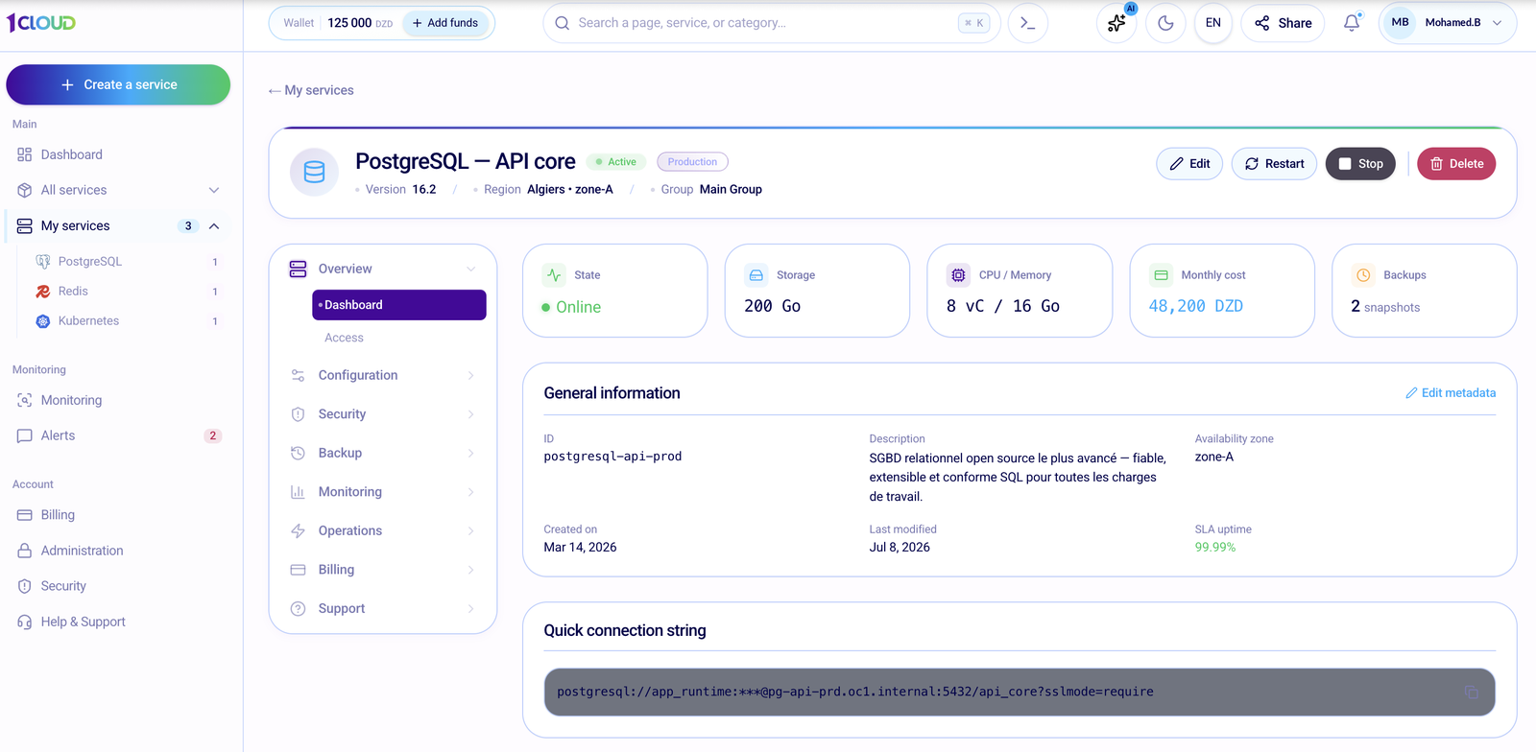The height and width of the screenshot is (752, 1536).
Task: Open Kubernetes in My services
Action: pyautogui.click(x=88, y=320)
